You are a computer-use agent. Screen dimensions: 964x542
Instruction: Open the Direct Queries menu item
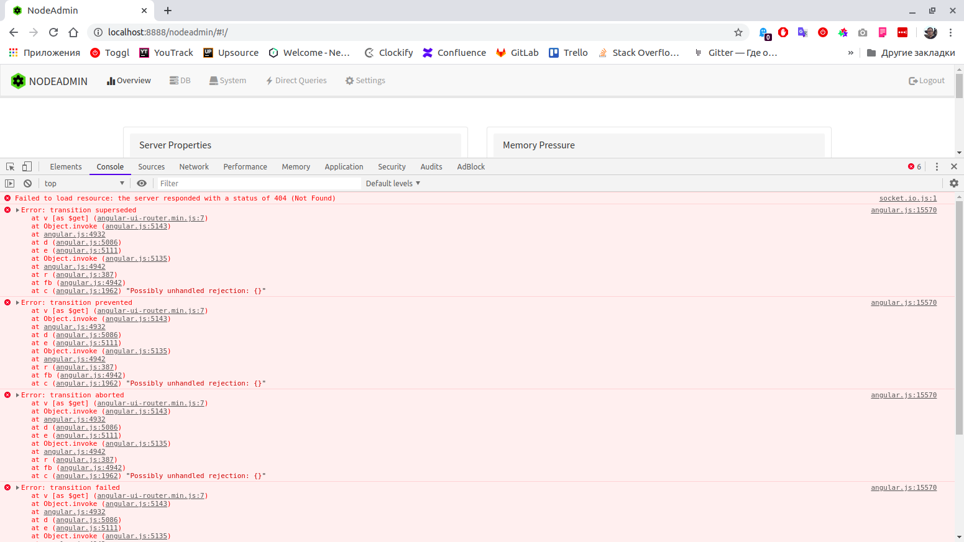[x=296, y=80]
